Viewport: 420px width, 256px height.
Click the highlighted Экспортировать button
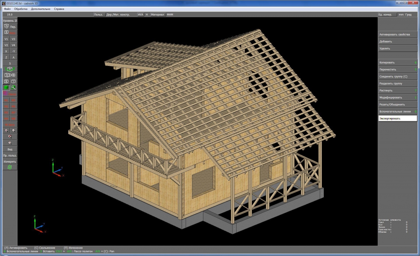pyautogui.click(x=398, y=118)
